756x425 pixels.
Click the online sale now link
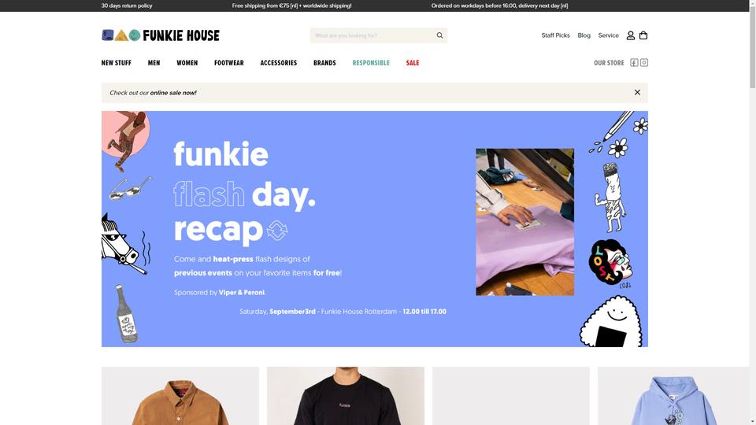pos(173,93)
